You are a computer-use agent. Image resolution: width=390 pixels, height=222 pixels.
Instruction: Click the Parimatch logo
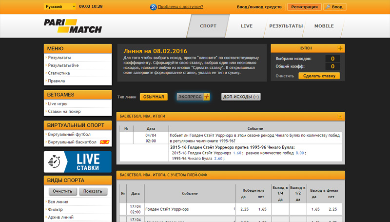pos(73,26)
